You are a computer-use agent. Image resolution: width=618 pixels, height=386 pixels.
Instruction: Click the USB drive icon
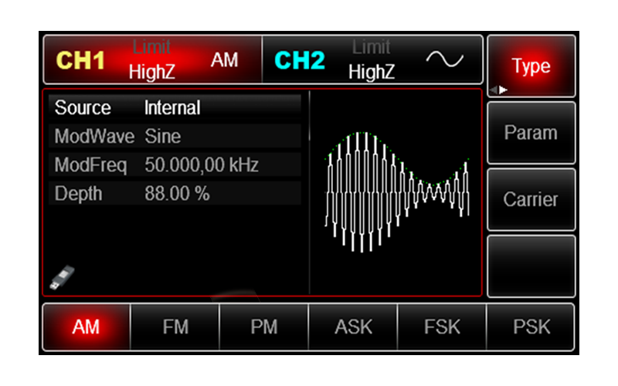pyautogui.click(x=59, y=279)
